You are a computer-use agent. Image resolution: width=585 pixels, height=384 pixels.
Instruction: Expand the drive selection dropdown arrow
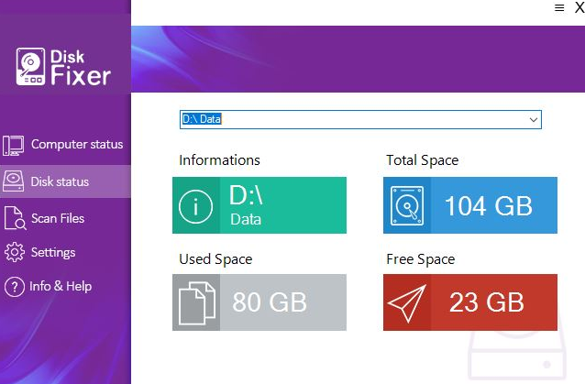coord(534,120)
